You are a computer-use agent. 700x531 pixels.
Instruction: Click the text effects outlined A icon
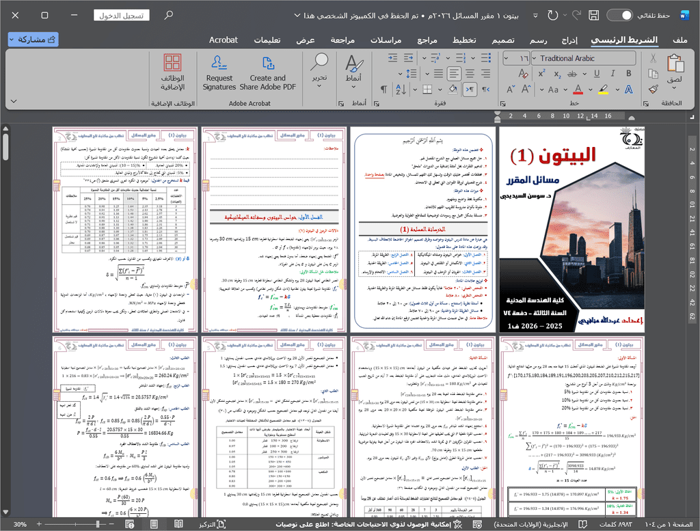(x=629, y=90)
